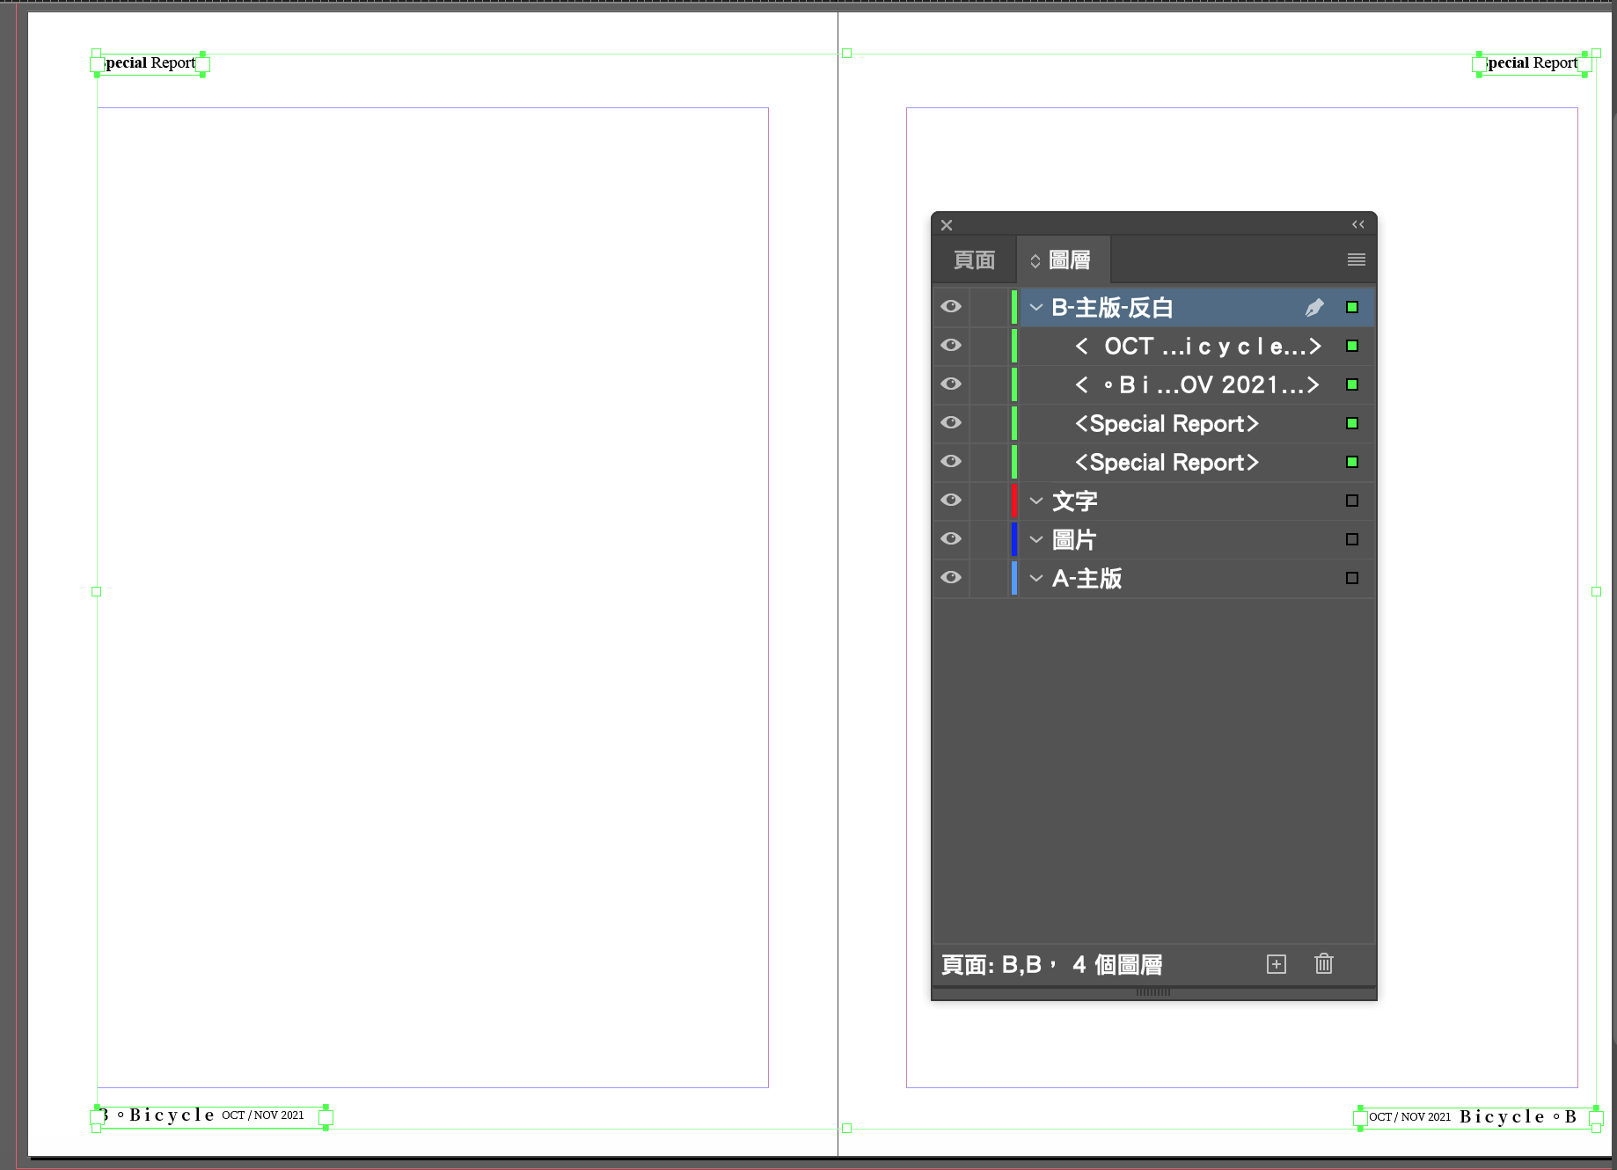This screenshot has height=1170, width=1617.
Task: Toggle visibility of the 文字 layer
Action: tap(951, 501)
